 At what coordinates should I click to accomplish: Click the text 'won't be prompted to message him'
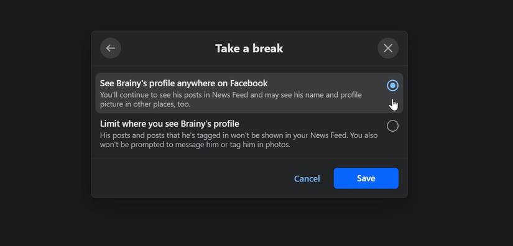(159, 144)
